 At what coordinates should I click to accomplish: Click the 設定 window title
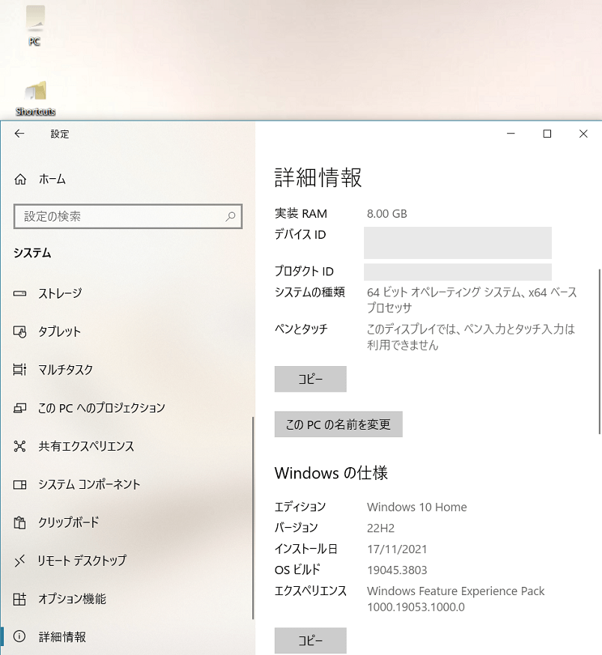coord(60,134)
